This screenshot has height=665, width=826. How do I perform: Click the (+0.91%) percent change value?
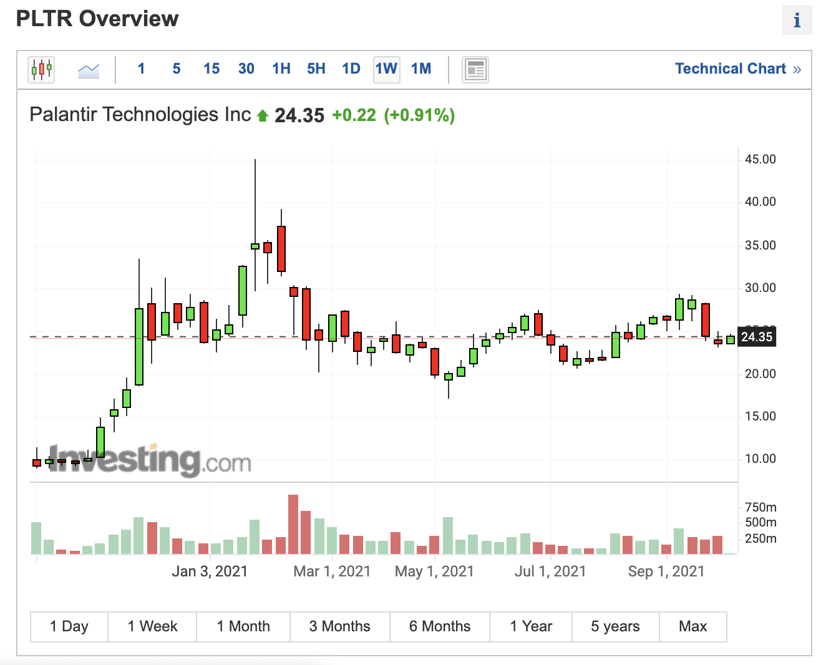click(x=419, y=115)
